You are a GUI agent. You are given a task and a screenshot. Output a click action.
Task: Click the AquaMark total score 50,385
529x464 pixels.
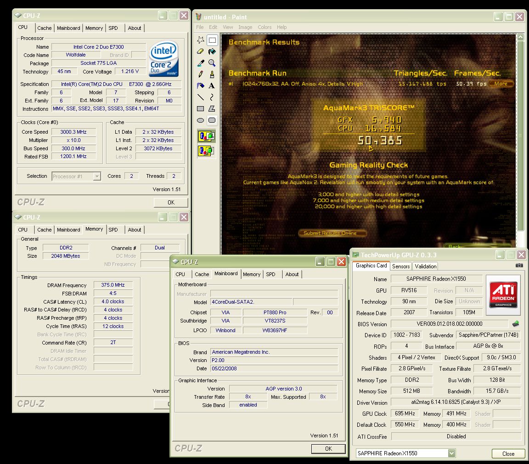(380, 141)
